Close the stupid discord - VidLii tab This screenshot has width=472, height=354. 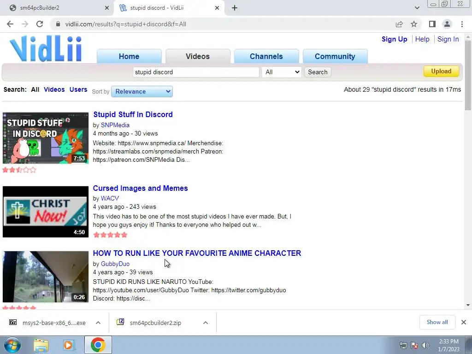tap(217, 8)
